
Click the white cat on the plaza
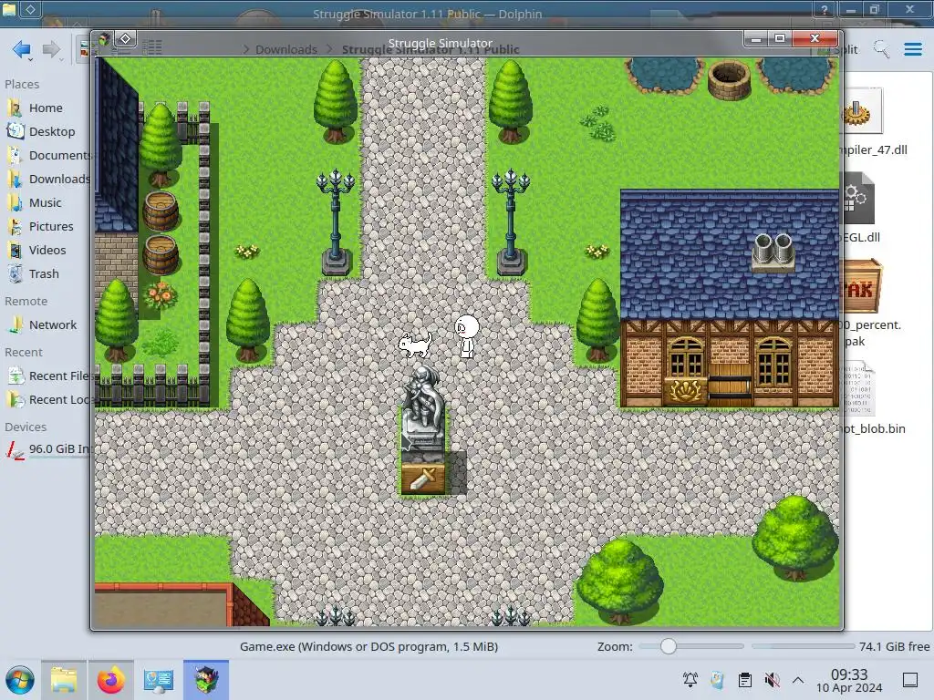[x=415, y=345]
